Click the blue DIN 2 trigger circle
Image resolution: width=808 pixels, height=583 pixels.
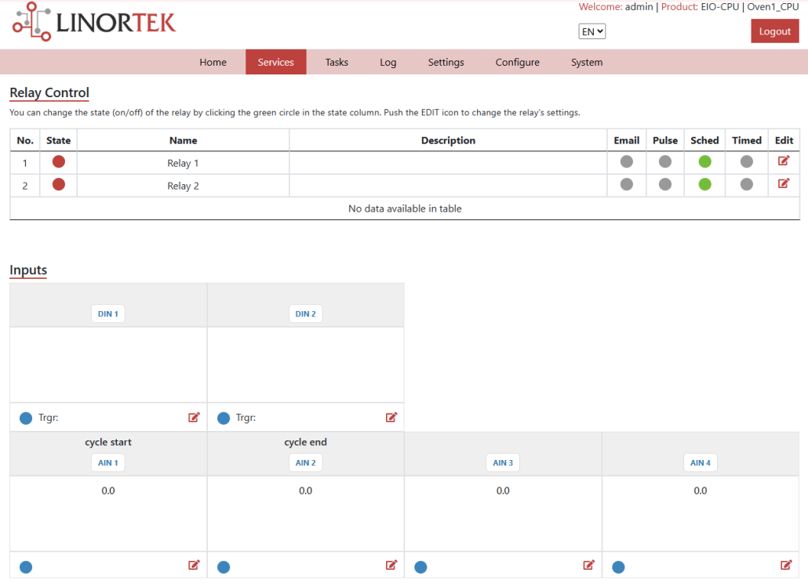click(x=224, y=418)
